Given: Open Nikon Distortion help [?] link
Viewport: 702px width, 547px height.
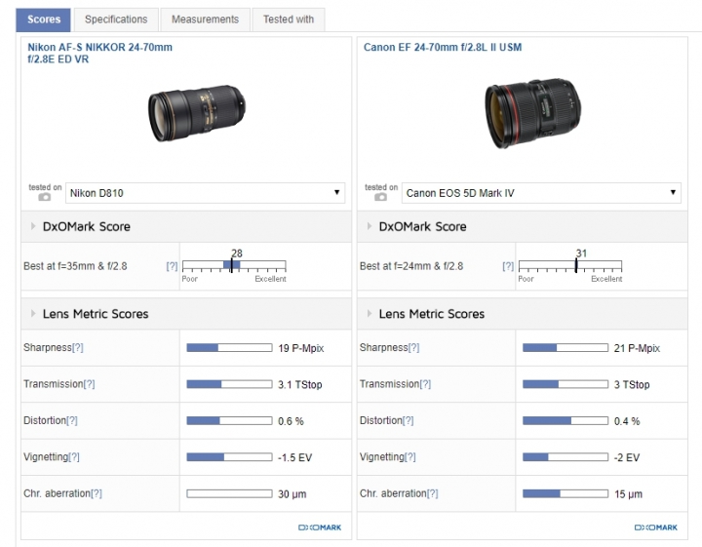Looking at the screenshot, I should pyautogui.click(x=72, y=421).
